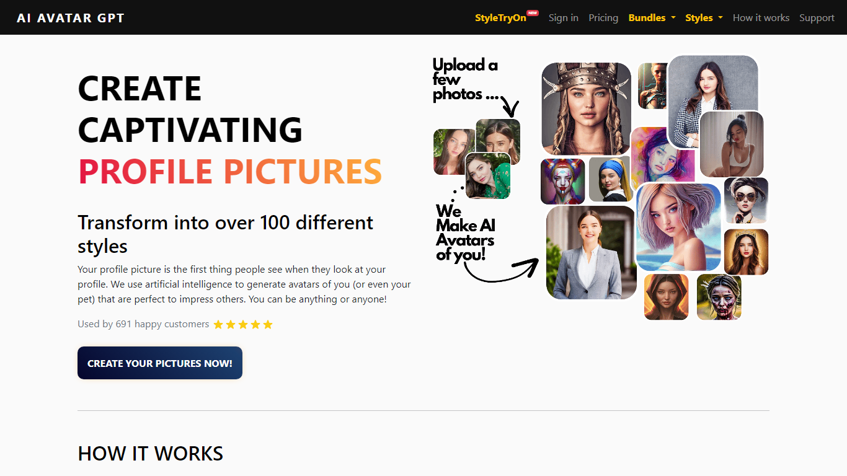Click the Sign in link
The width and height of the screenshot is (847, 476).
pyautogui.click(x=563, y=18)
